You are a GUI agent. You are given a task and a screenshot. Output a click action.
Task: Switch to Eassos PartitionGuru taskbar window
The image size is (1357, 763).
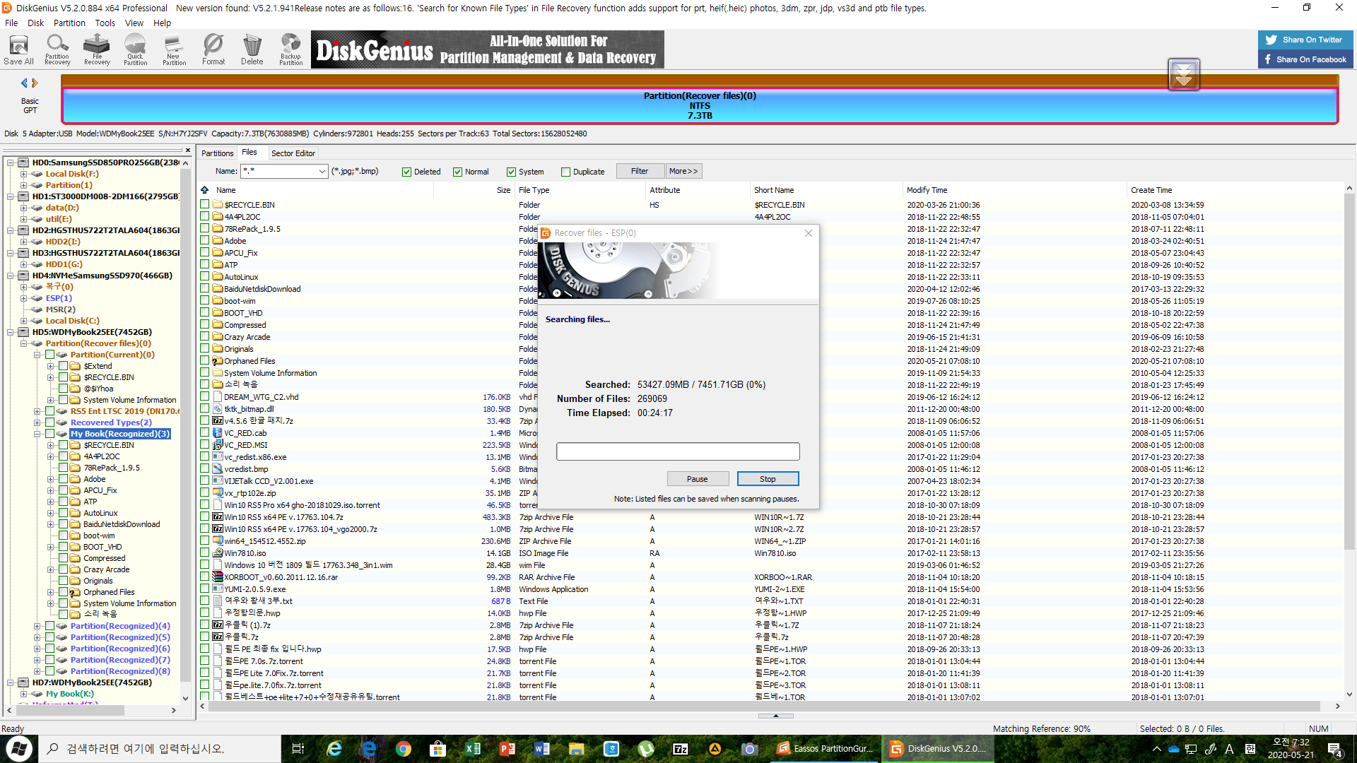825,749
